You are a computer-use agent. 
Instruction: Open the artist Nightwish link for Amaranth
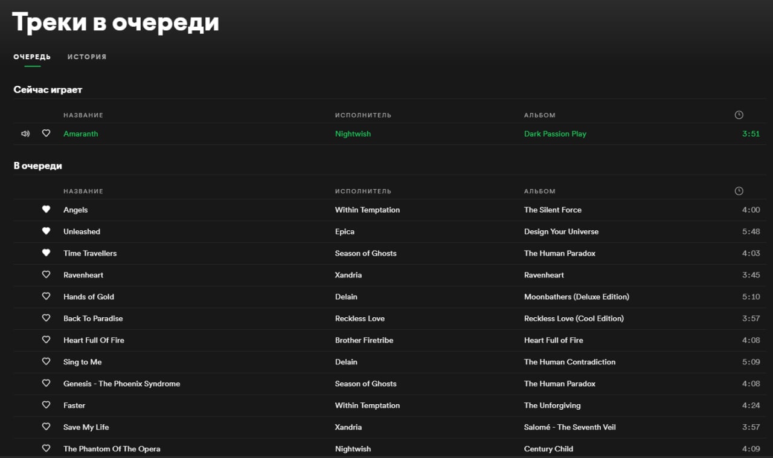point(353,134)
